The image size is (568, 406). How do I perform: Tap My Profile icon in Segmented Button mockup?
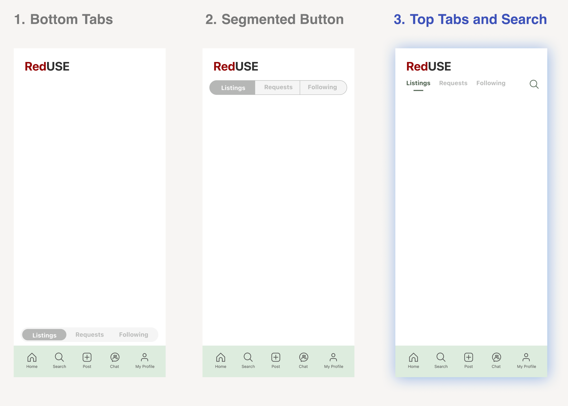click(x=333, y=358)
